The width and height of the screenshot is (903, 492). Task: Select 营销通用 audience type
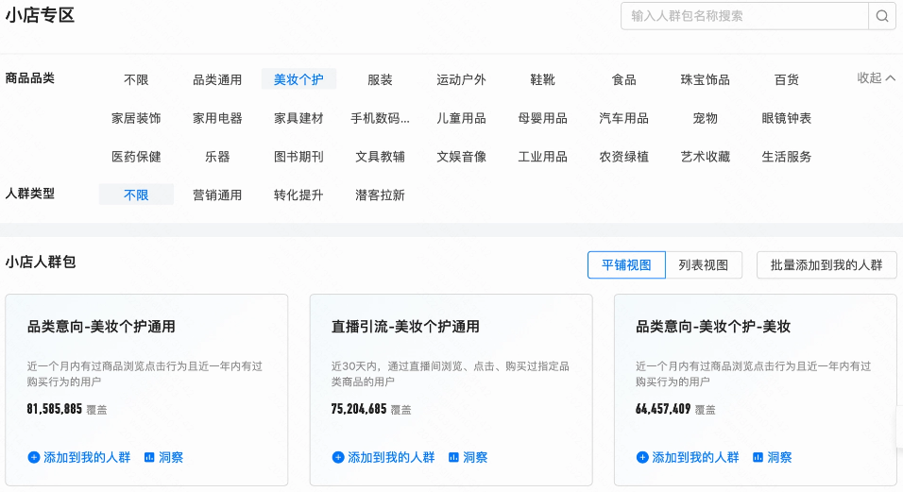(x=217, y=195)
